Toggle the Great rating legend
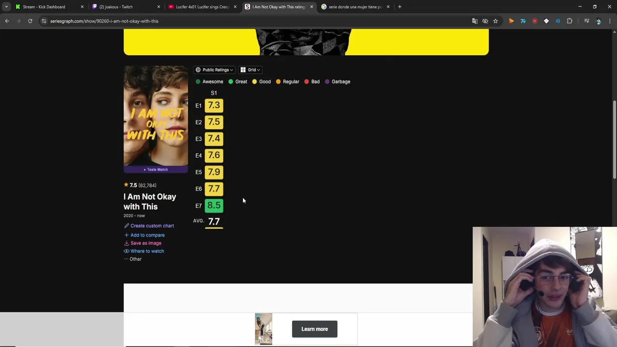The height and width of the screenshot is (347, 617). click(238, 82)
